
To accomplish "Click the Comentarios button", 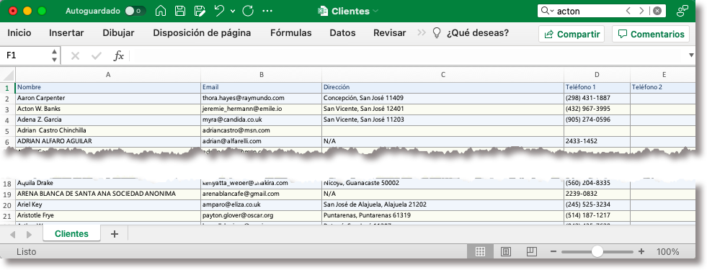I will [651, 34].
